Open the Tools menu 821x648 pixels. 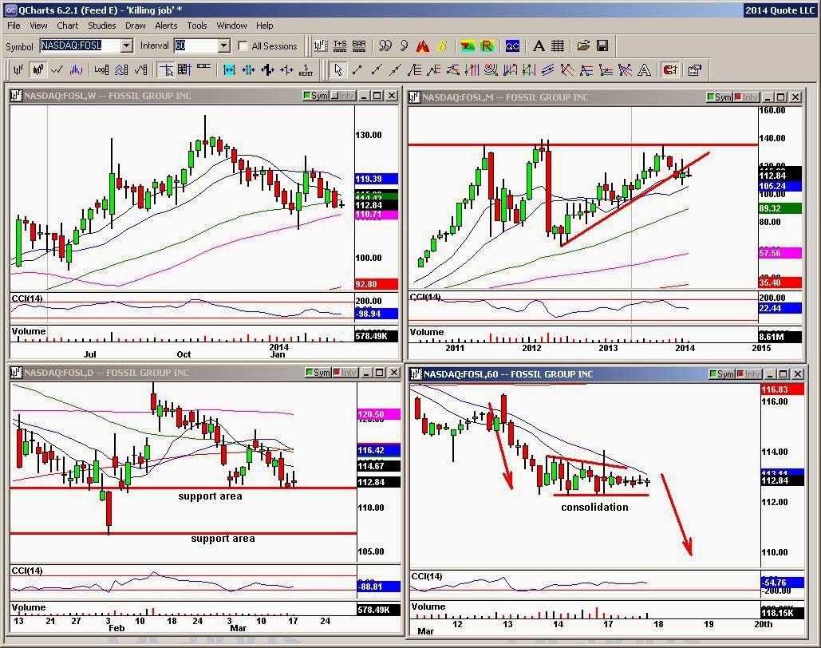click(197, 26)
